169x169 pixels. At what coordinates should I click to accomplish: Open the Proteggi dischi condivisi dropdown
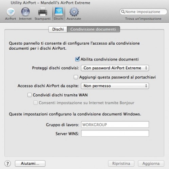pos(115,68)
